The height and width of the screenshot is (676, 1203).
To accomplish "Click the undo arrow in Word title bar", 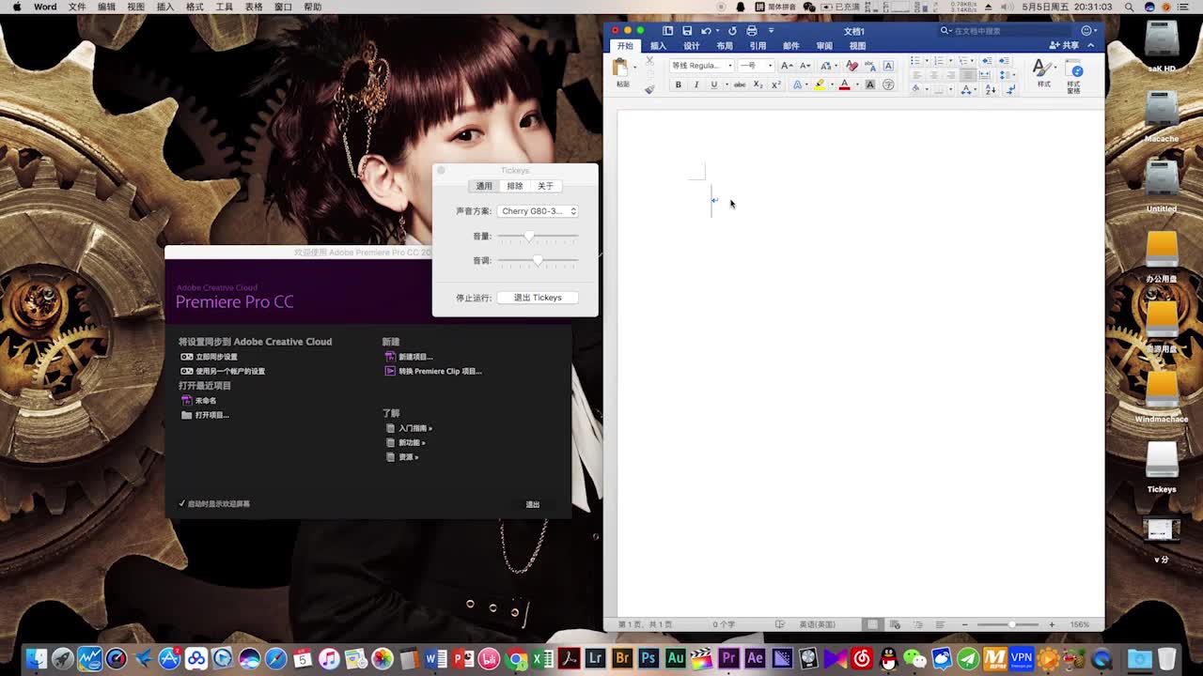I will tap(705, 31).
